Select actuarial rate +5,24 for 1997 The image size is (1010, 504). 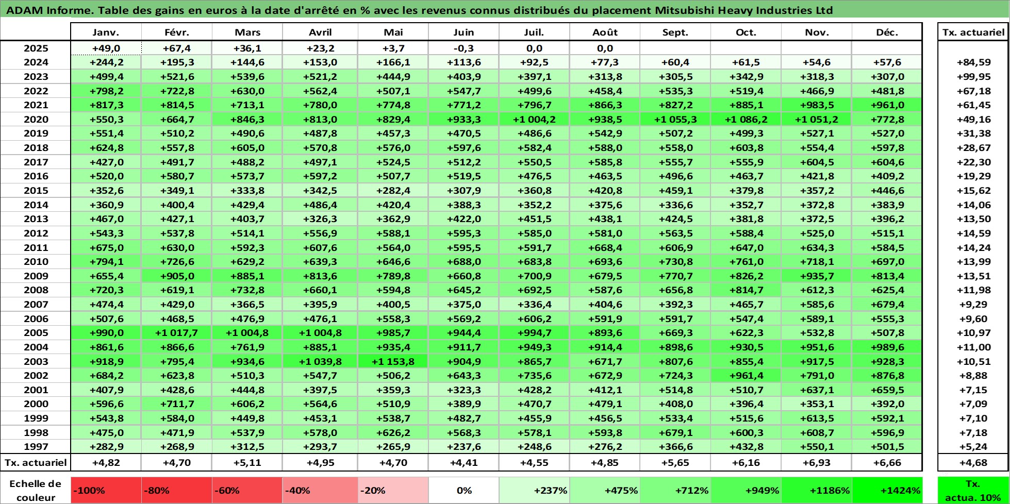(973, 447)
